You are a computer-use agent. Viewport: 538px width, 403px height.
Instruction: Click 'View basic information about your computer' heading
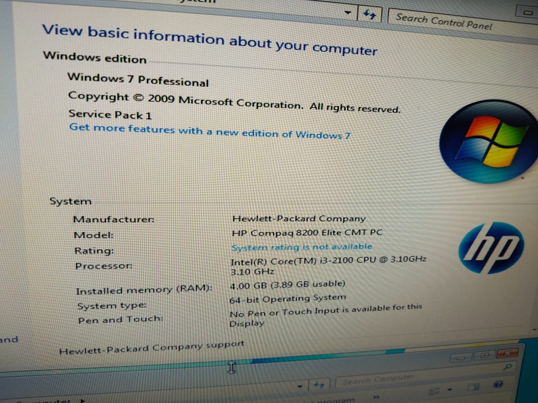point(210,40)
